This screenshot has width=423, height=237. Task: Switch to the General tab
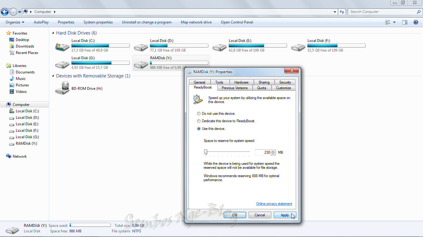pos(199,82)
